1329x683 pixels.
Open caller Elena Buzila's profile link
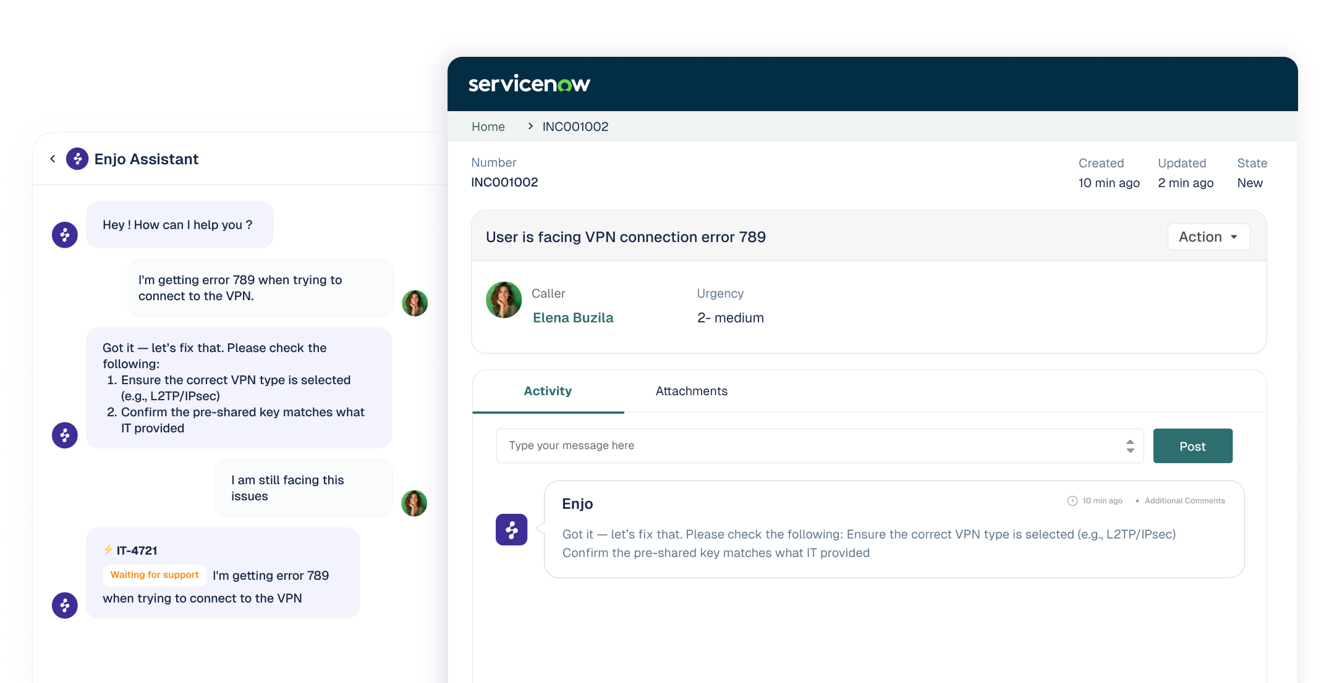click(x=573, y=317)
